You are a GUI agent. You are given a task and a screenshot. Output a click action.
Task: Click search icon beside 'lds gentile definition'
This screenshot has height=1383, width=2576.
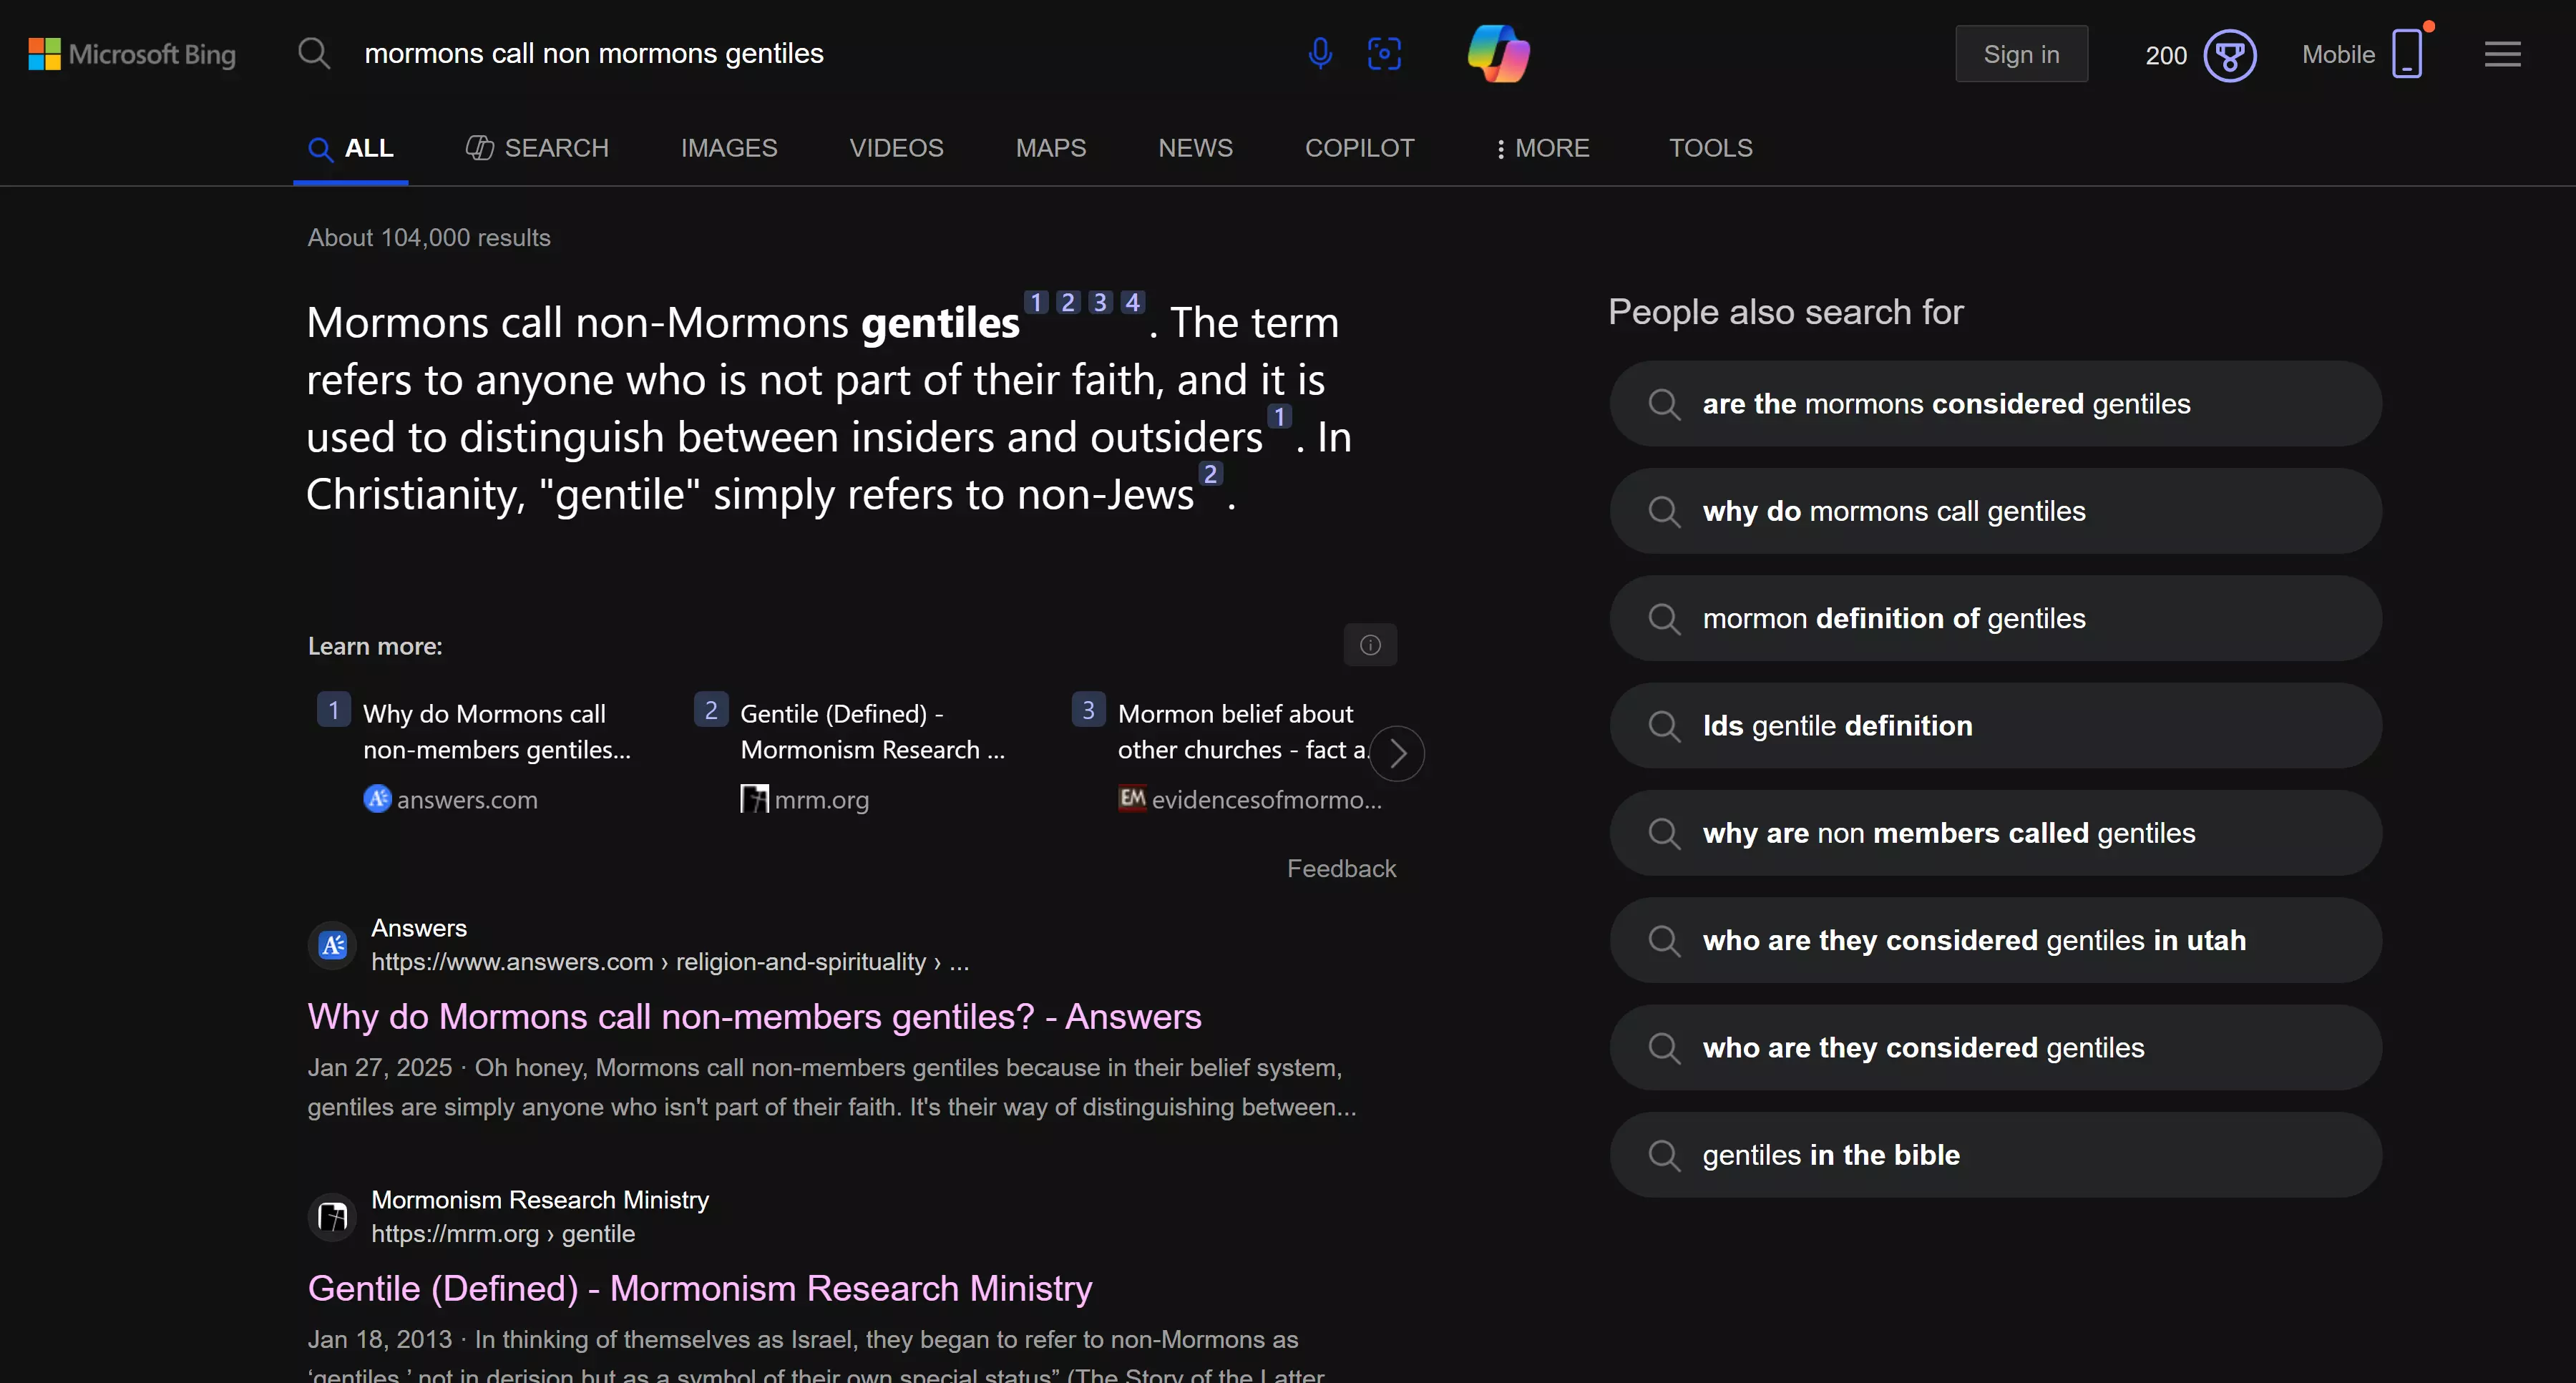(x=1664, y=726)
